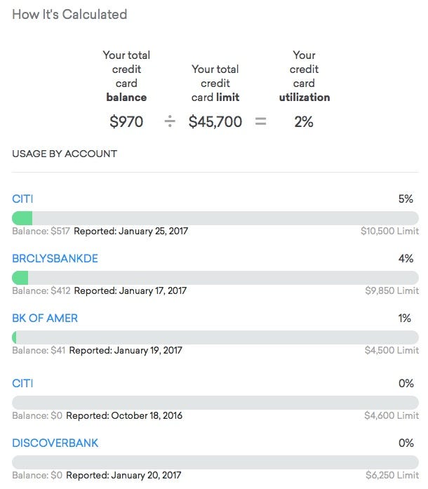Click the How It's Calculated heading
The height and width of the screenshot is (489, 428).
click(x=69, y=15)
